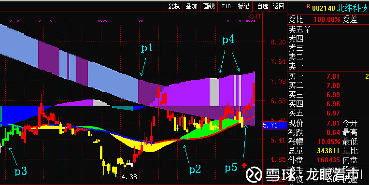Click the 4.85 price axis label

(x=278, y=159)
